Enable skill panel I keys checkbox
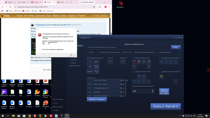 click(160, 58)
